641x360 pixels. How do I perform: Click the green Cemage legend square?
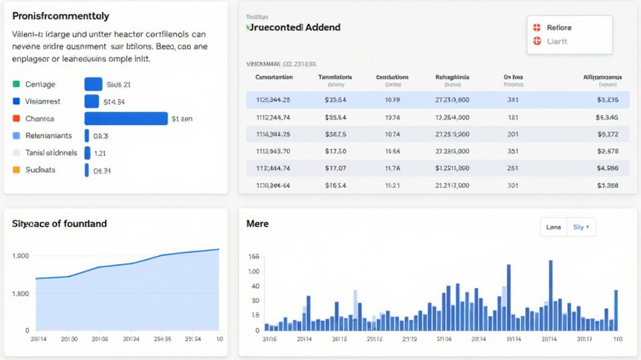click(16, 84)
